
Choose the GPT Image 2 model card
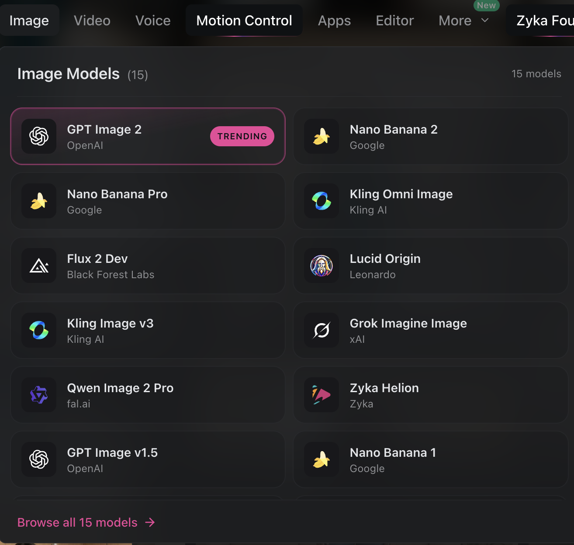point(148,136)
